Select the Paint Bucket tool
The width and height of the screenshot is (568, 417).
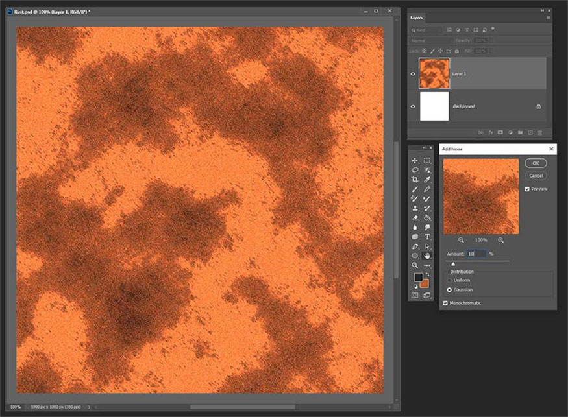tap(427, 217)
